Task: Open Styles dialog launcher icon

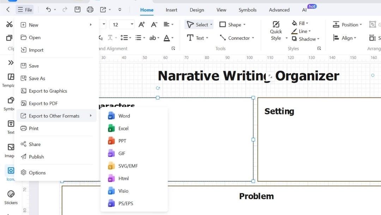Action: (319, 48)
